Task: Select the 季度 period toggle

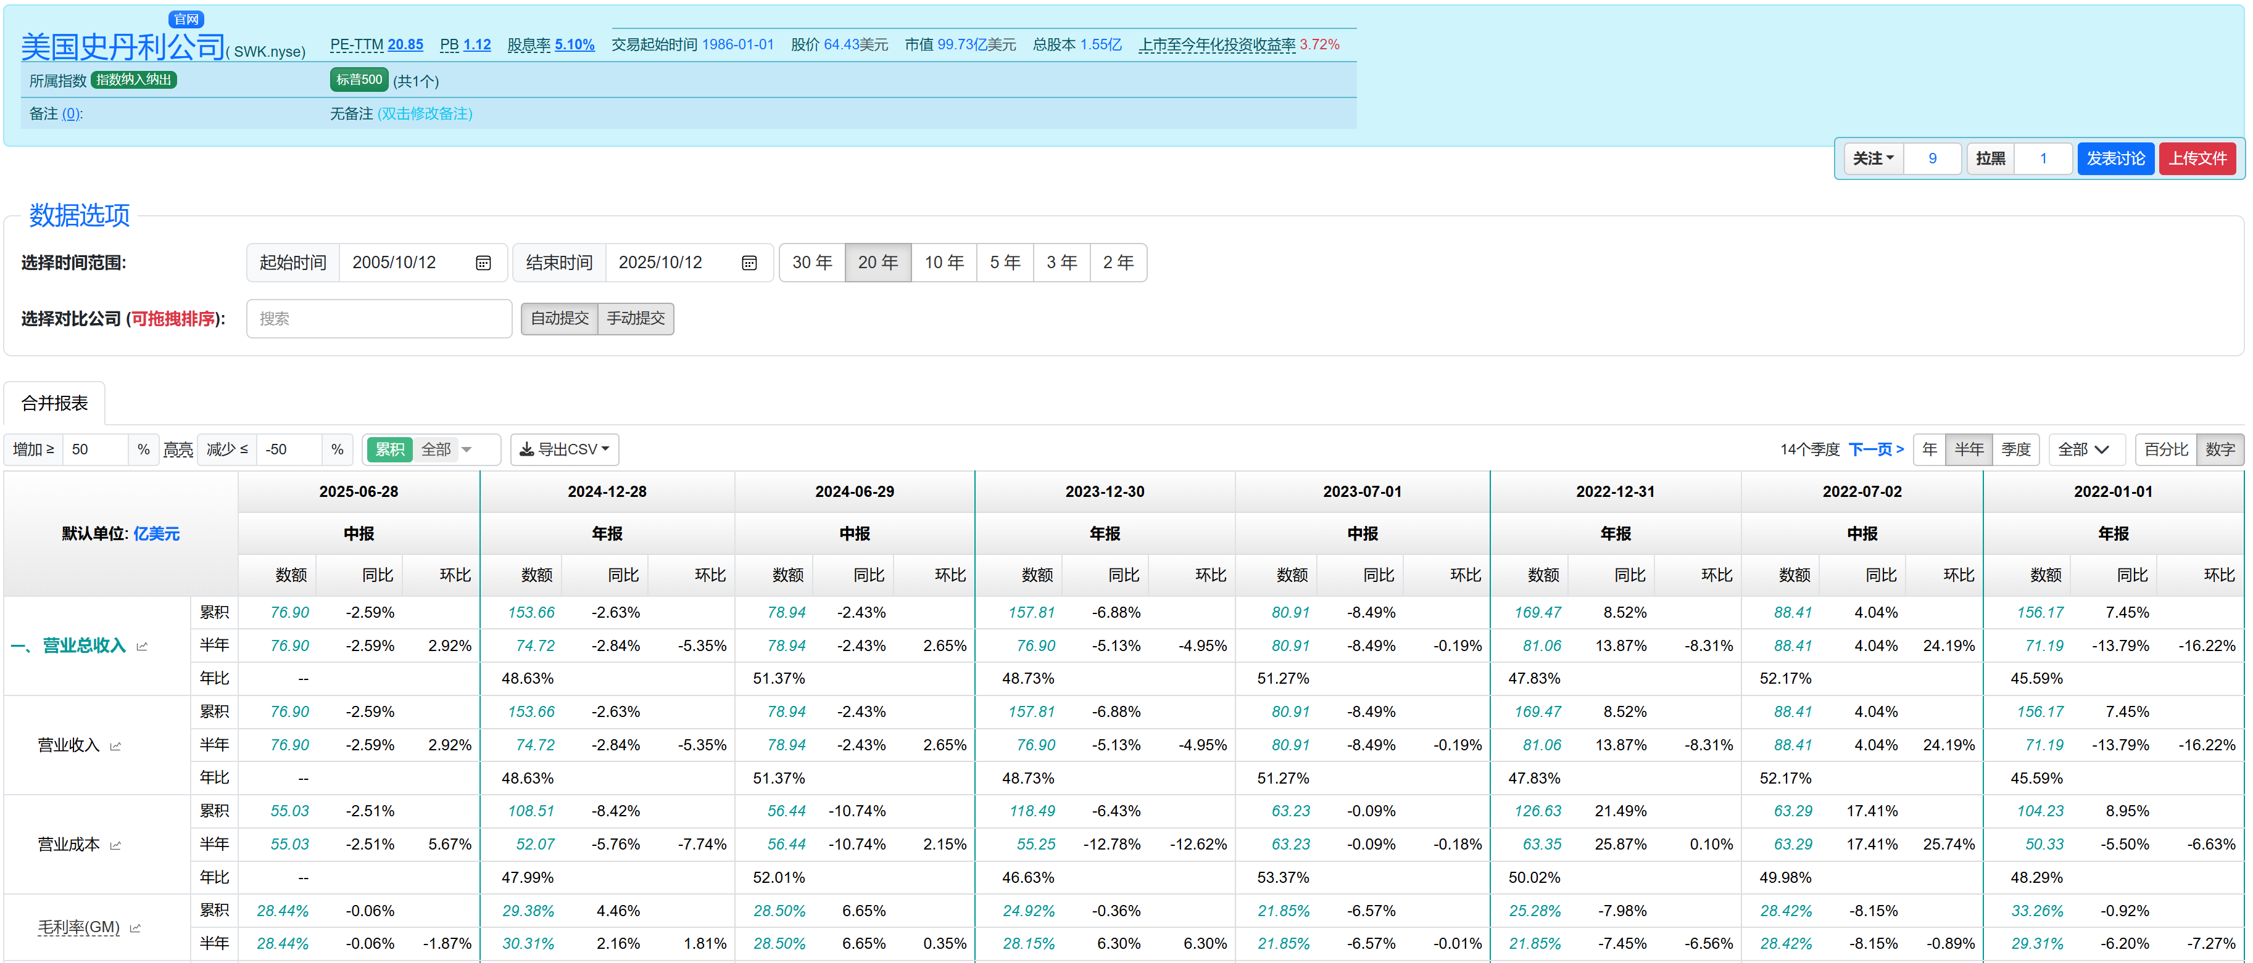Action: point(2015,449)
